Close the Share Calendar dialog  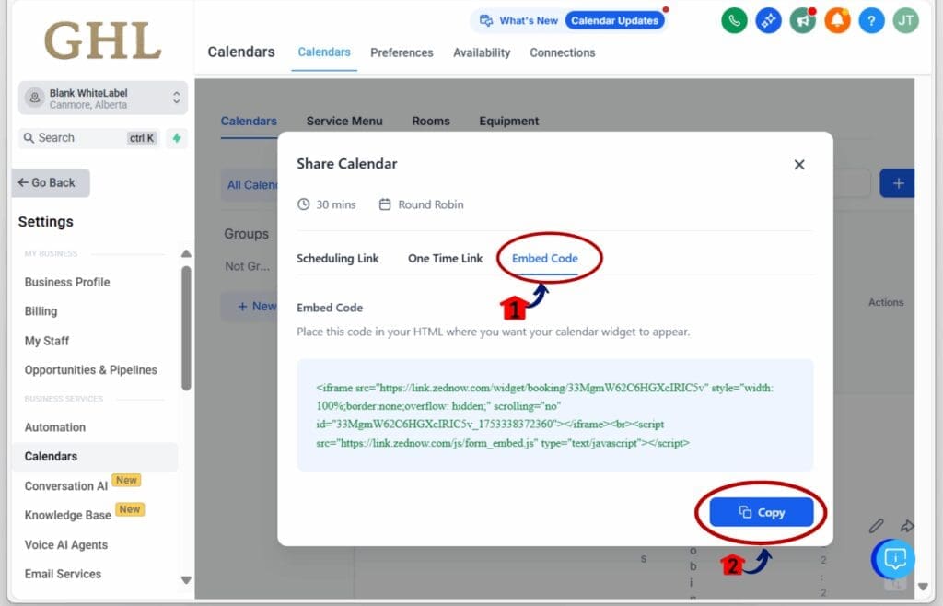[x=799, y=165]
